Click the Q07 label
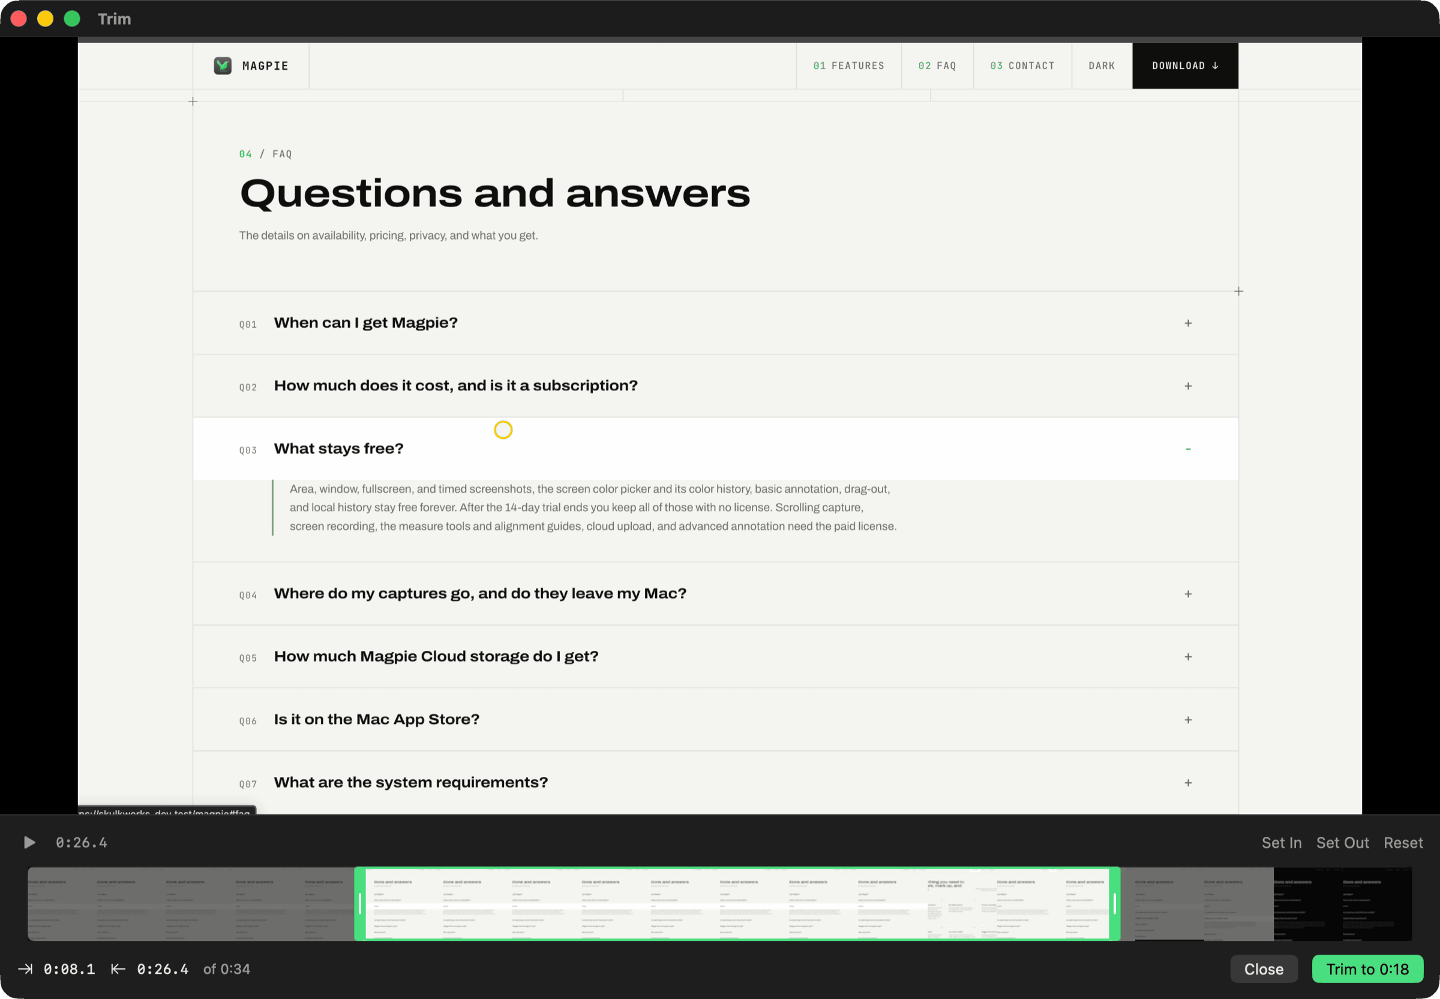 248,783
